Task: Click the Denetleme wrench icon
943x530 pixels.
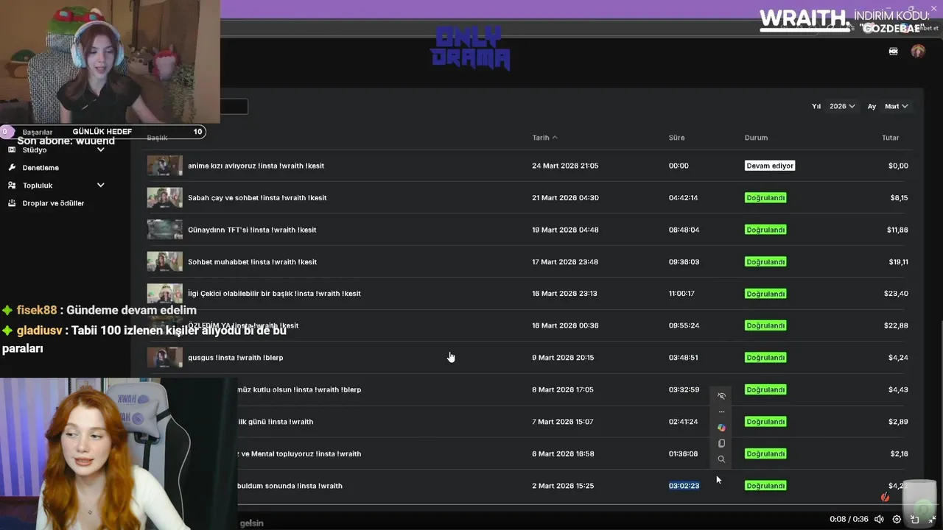Action: coord(12,167)
